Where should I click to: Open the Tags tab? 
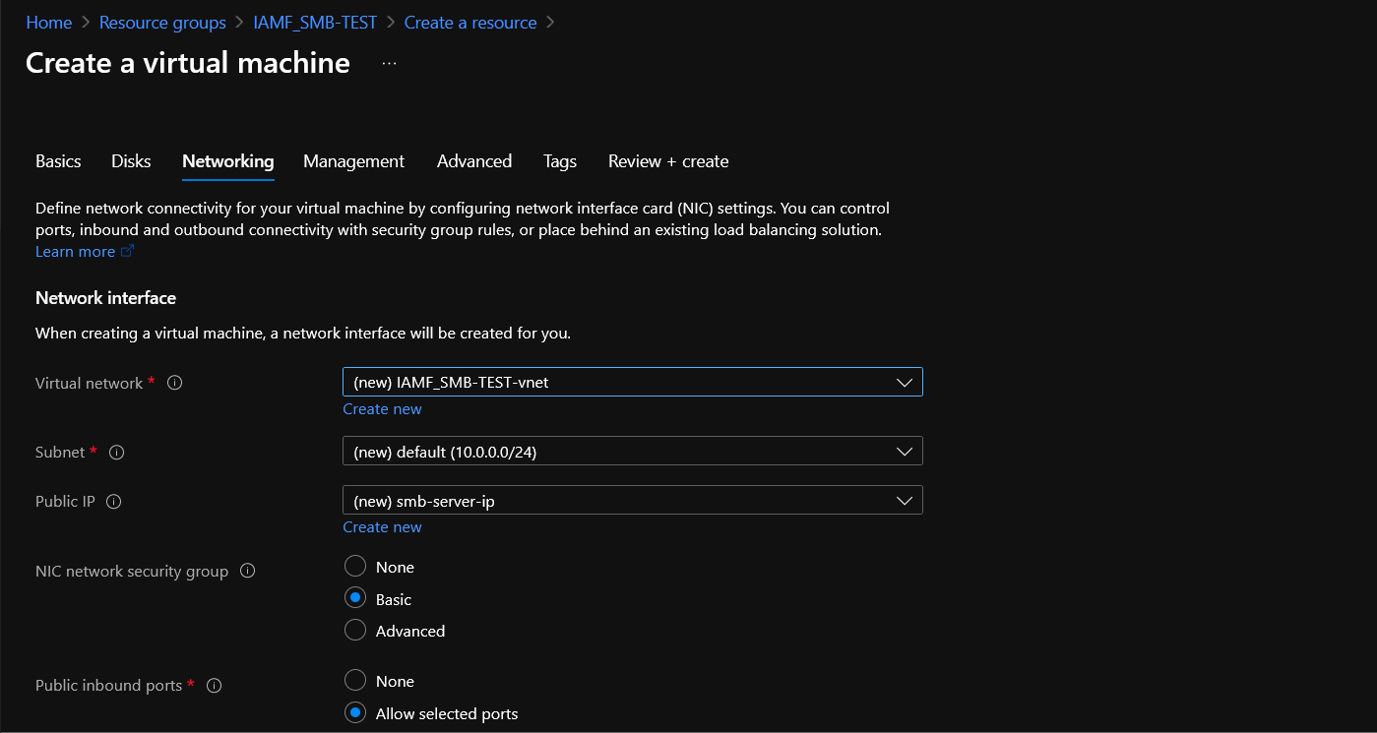coord(560,161)
